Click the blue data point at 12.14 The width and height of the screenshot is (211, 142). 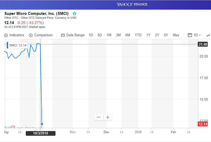pos(42,124)
